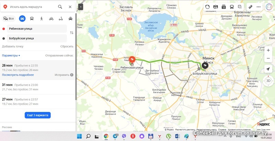Click the Ещё 3 варианта button
The image size is (275, 141).
point(37,115)
